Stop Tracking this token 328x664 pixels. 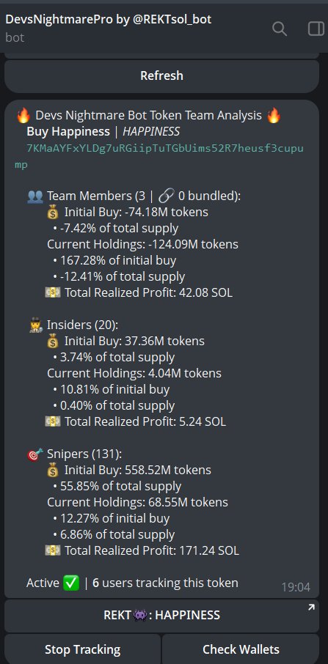[83, 649]
